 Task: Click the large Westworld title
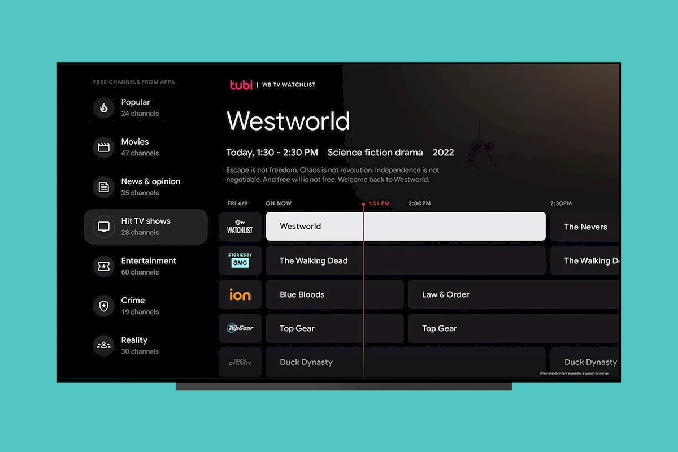click(x=288, y=121)
